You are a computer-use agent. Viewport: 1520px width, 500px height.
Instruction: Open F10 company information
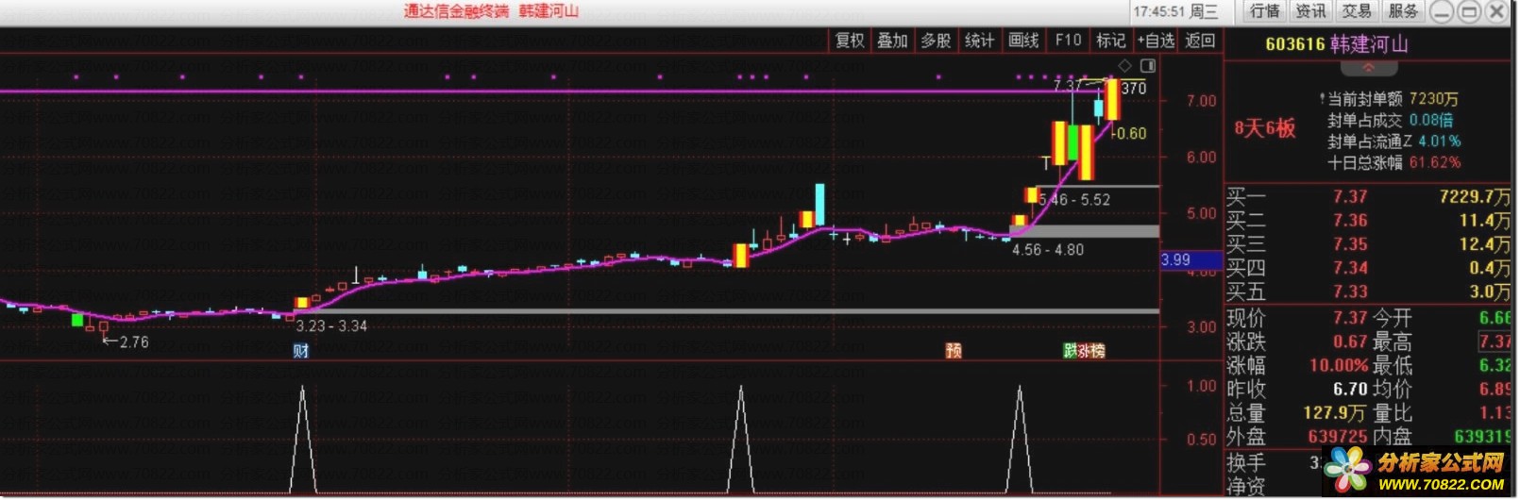coord(1068,41)
